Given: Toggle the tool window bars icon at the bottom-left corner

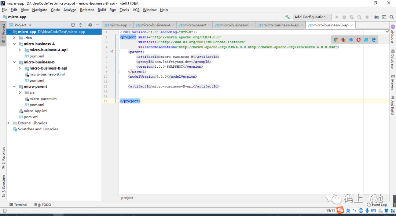Looking at the screenshot, I should [x=4, y=211].
